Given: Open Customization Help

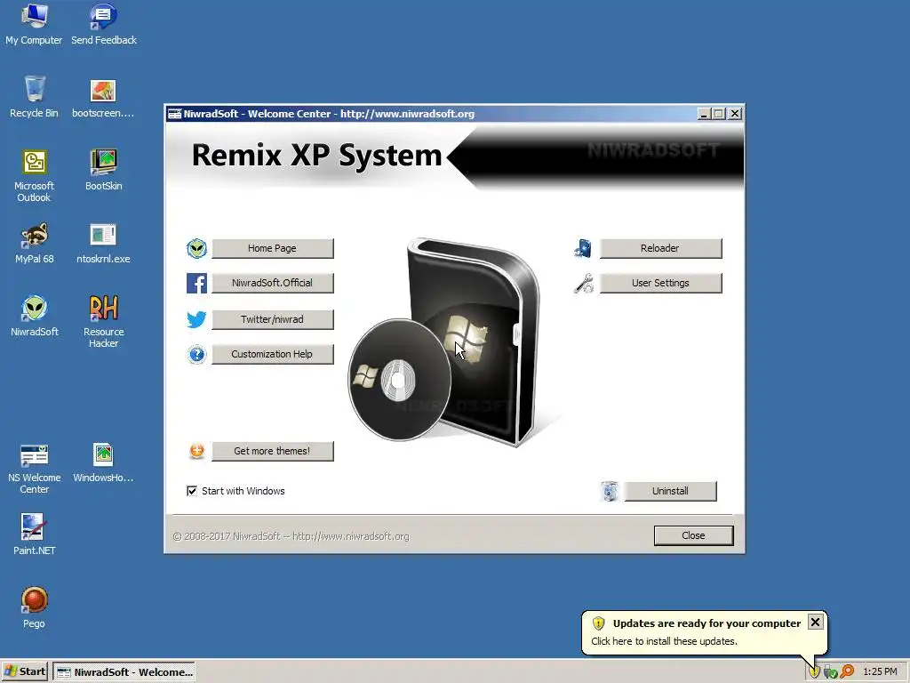Looking at the screenshot, I should click(272, 354).
